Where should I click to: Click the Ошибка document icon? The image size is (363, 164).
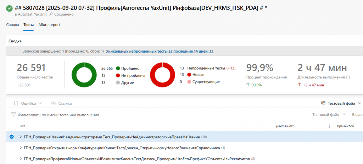tap(16, 103)
